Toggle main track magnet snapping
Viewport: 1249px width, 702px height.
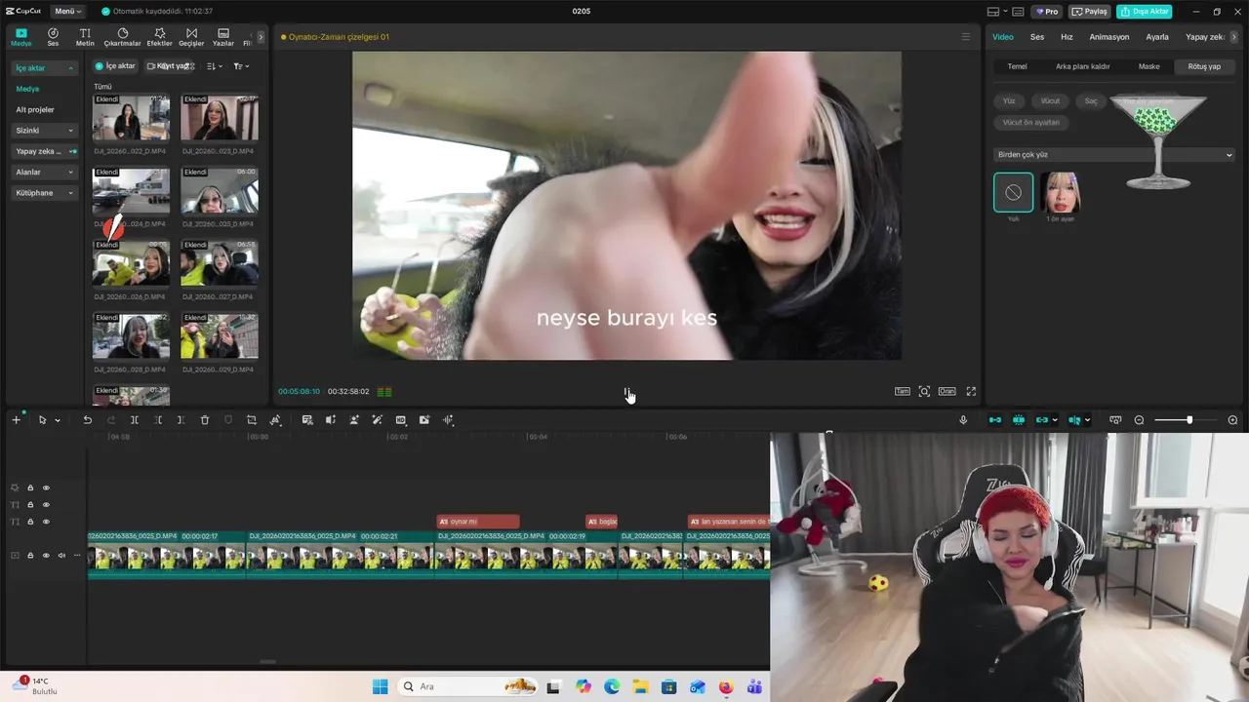coord(995,420)
